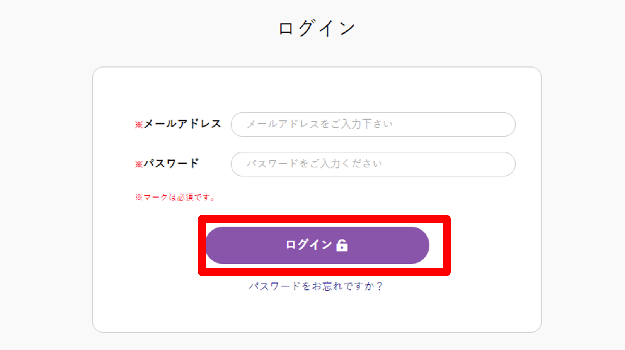Screen dimensions: 625x350
Task: Click the パスワード field label
Action: coord(171,163)
